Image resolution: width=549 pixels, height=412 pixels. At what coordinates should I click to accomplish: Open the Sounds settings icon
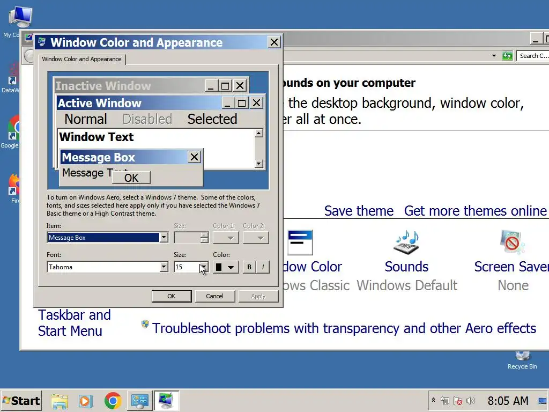(406, 242)
